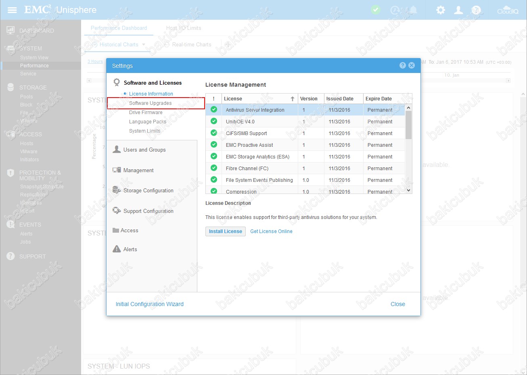The image size is (527, 375).
Task: Click status icon for Antivirus Server Integration
Action: click(x=214, y=109)
